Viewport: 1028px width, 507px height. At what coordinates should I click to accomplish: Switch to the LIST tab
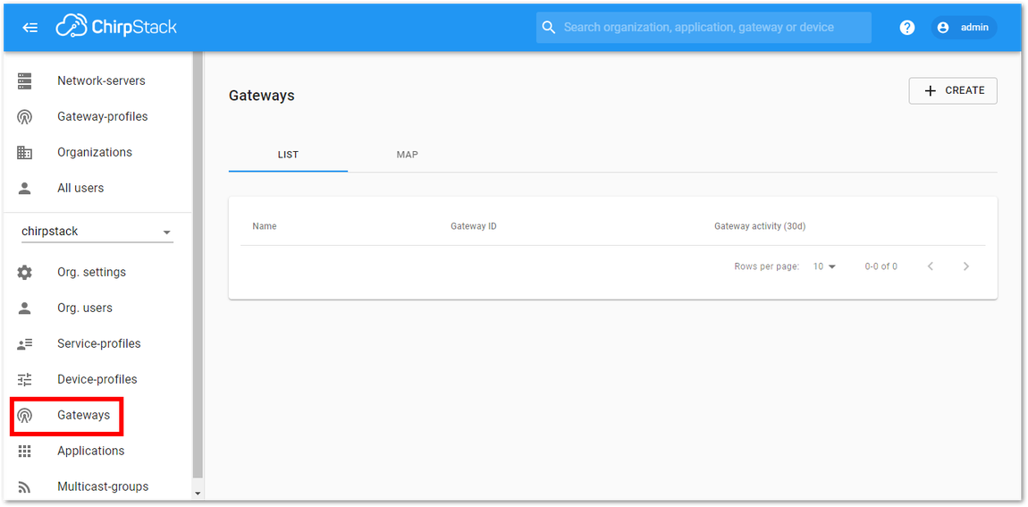point(288,156)
